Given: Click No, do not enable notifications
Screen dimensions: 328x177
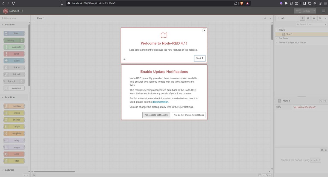Looking at the screenshot, I should (189, 115).
